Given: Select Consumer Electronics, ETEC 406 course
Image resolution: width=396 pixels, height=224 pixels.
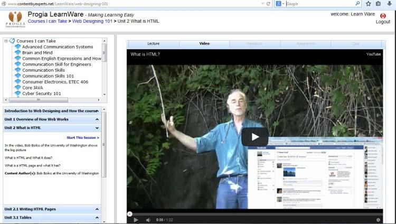Looking at the screenshot, I should pos(55,82).
